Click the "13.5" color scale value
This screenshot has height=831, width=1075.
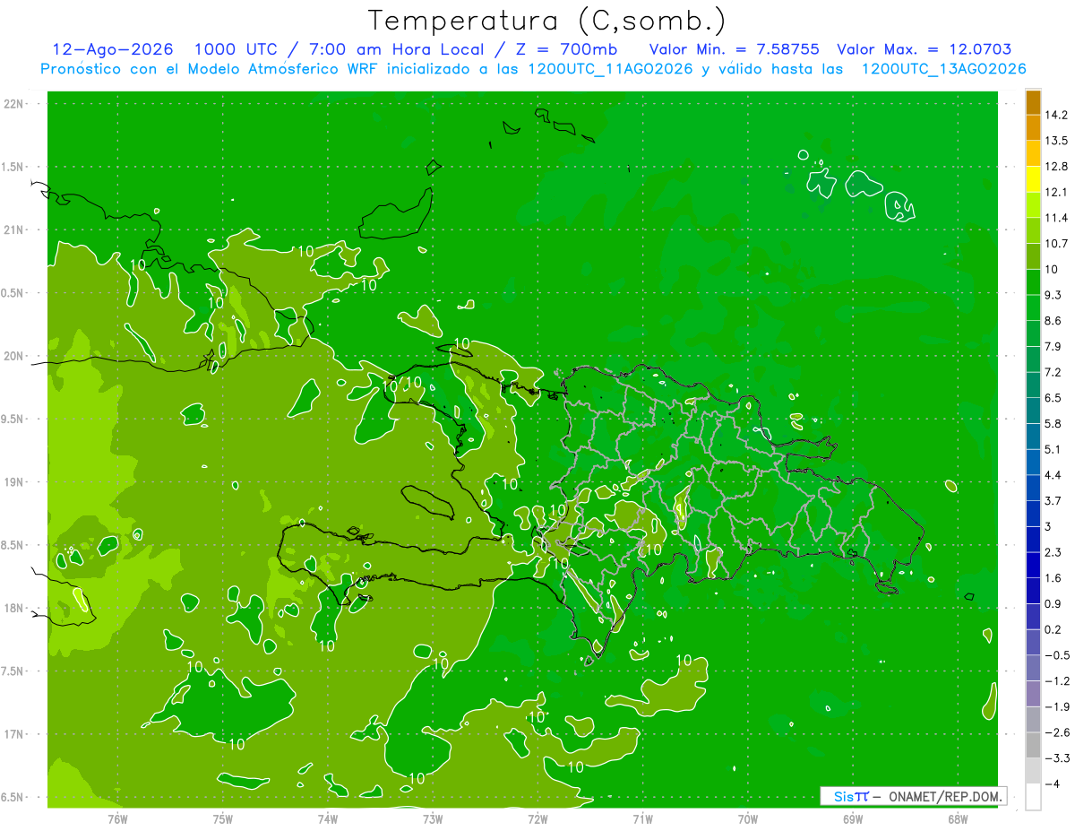click(1056, 141)
